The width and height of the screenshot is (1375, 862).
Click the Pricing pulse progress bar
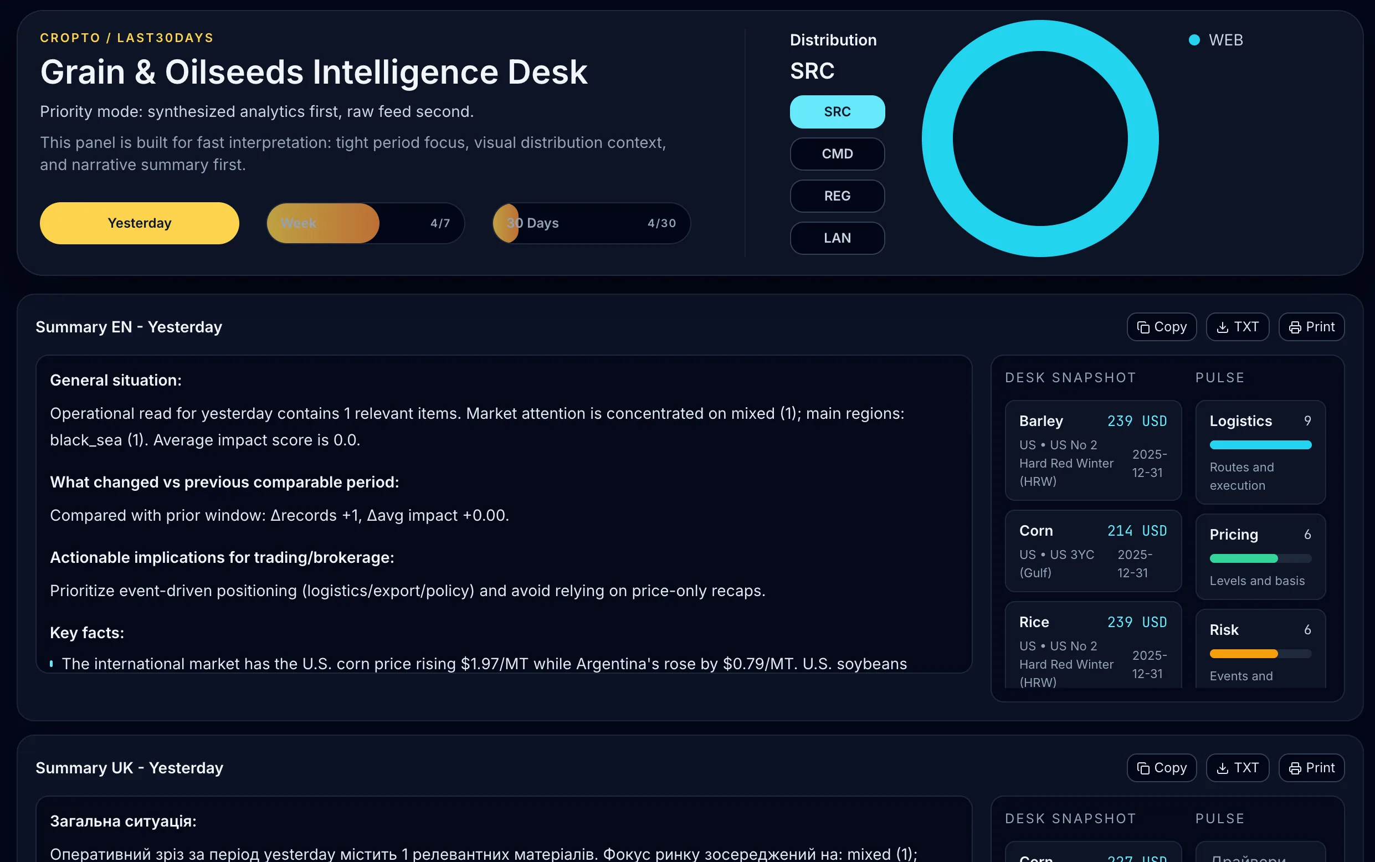(1260, 559)
